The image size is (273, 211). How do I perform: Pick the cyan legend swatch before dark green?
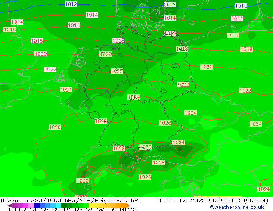click(59, 205)
